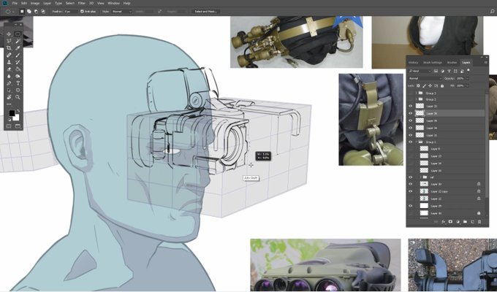This screenshot has width=497, height=292.
Task: Open the File menu
Action: pyautogui.click(x=15, y=3)
